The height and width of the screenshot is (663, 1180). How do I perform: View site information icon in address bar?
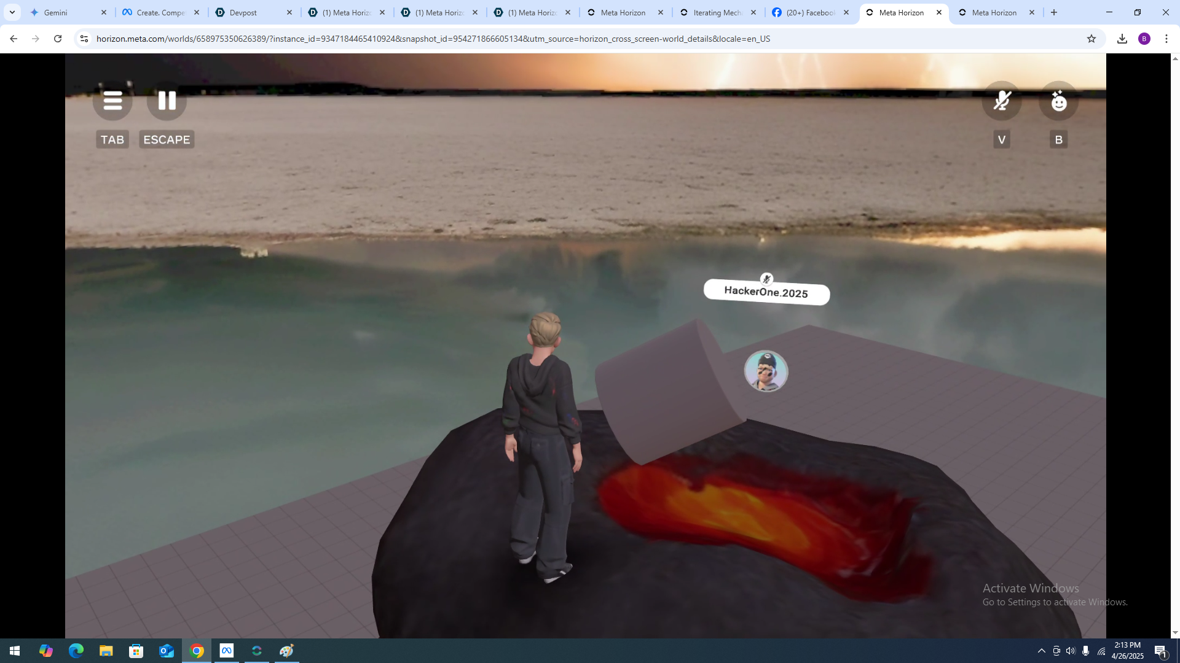84,39
